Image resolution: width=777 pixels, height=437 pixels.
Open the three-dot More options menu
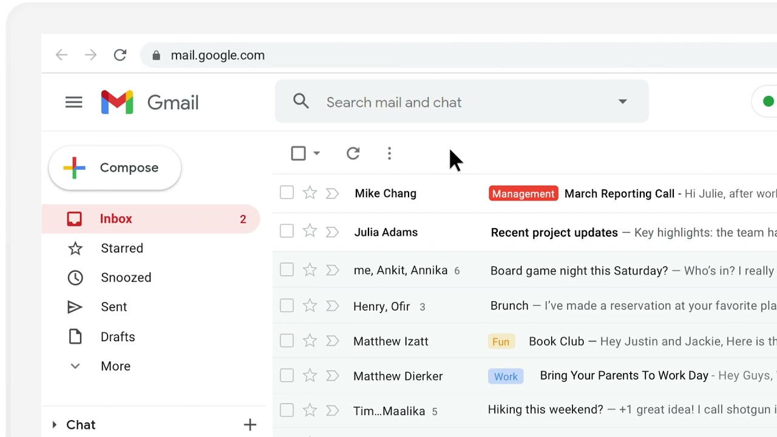(x=389, y=154)
